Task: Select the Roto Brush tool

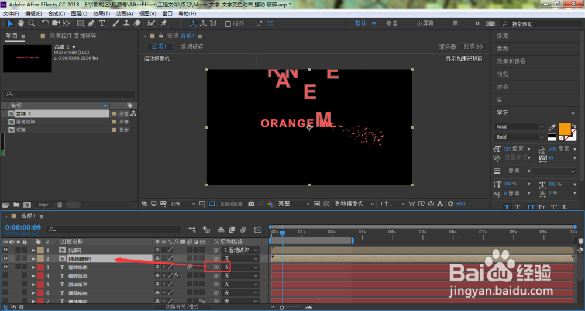Action: pyautogui.click(x=151, y=23)
